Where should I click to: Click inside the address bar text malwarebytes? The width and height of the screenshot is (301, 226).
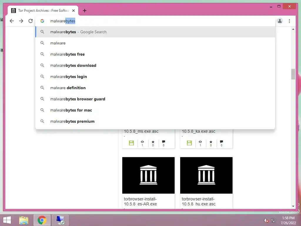[x=63, y=21]
